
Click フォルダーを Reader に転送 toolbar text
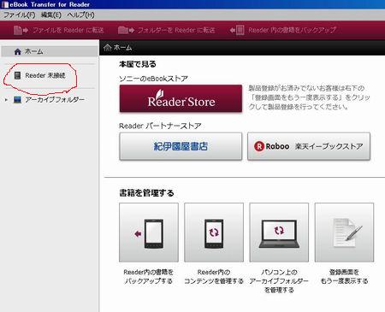click(176, 30)
